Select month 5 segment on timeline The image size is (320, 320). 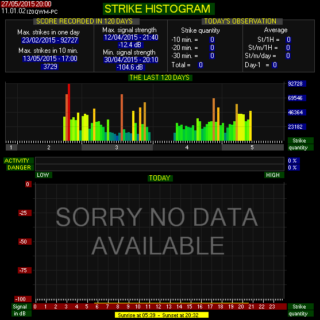click(253, 147)
